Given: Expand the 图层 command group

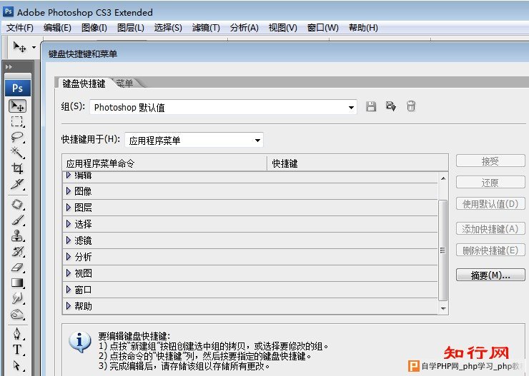Looking at the screenshot, I should (69, 208).
